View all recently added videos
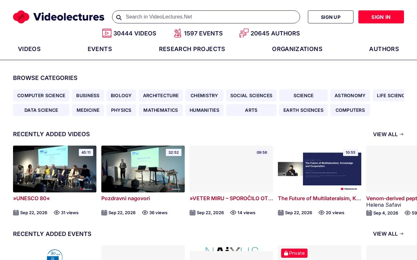The height and width of the screenshot is (260, 417). (x=388, y=134)
